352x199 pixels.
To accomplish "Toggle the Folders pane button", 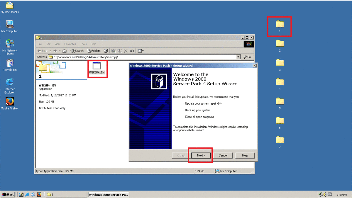I will click(x=94, y=51).
